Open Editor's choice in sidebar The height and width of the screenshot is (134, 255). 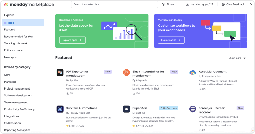(x=13, y=50)
